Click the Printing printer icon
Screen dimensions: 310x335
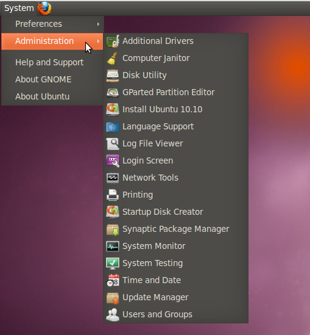coord(113,195)
